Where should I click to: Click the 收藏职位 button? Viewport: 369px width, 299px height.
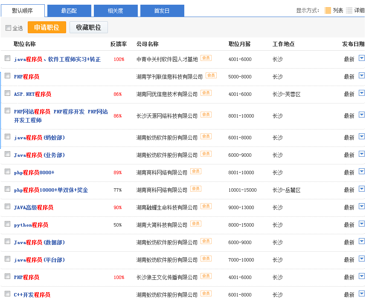tap(88, 27)
